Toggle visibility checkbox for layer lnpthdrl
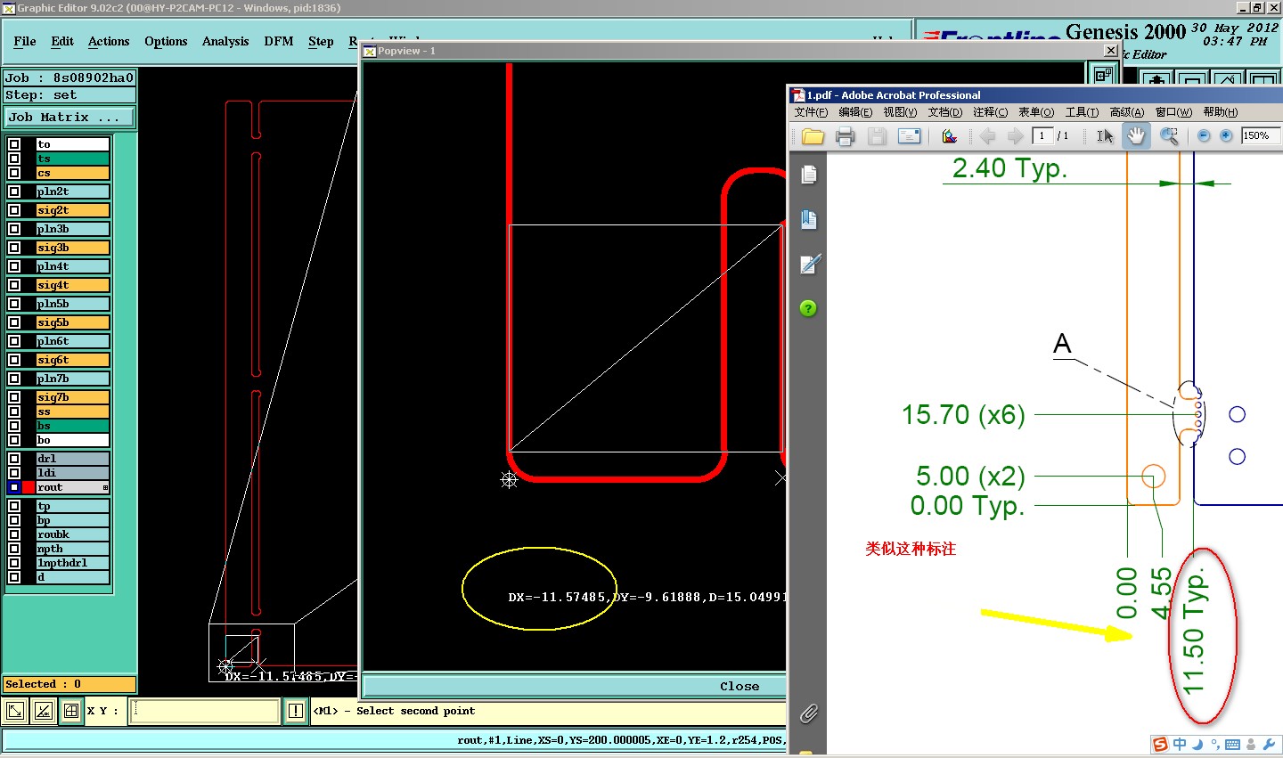The image size is (1283, 758). pyautogui.click(x=14, y=563)
